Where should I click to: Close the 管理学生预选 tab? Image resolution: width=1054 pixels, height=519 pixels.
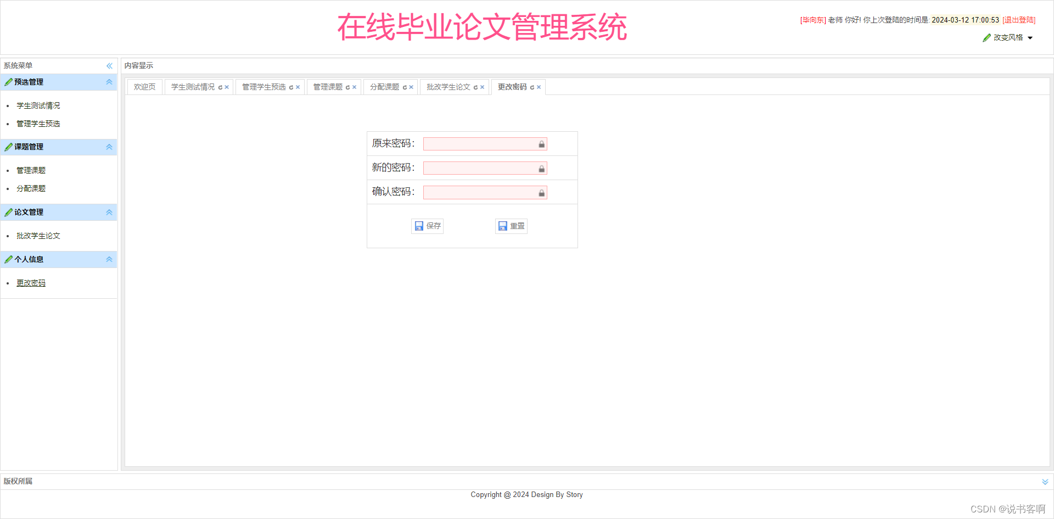298,87
